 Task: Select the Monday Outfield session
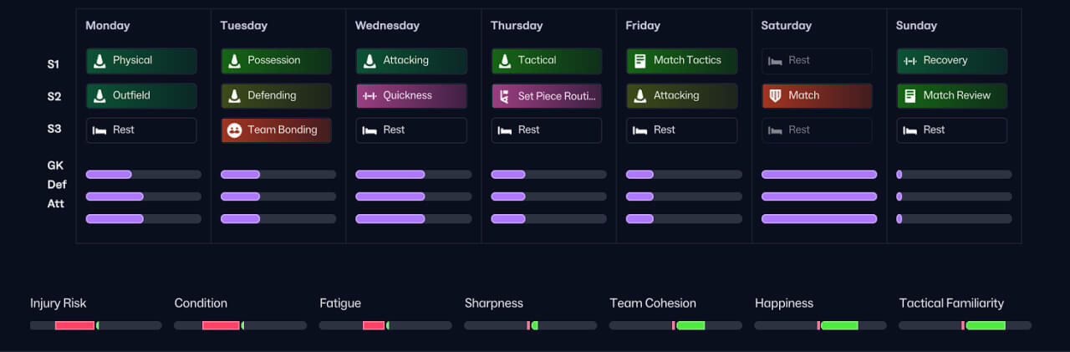click(x=141, y=96)
